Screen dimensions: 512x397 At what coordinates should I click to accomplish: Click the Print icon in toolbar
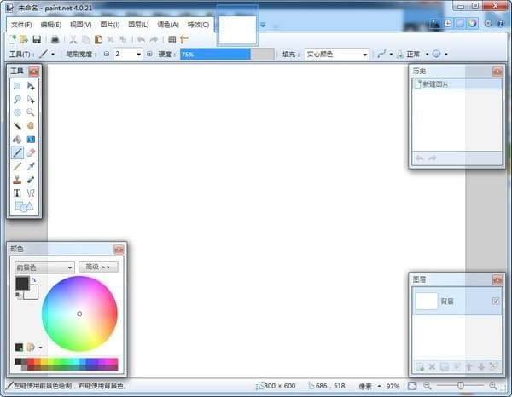click(55, 39)
